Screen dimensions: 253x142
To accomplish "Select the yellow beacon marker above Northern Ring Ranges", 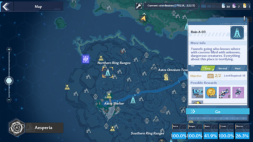I will (x=101, y=58).
